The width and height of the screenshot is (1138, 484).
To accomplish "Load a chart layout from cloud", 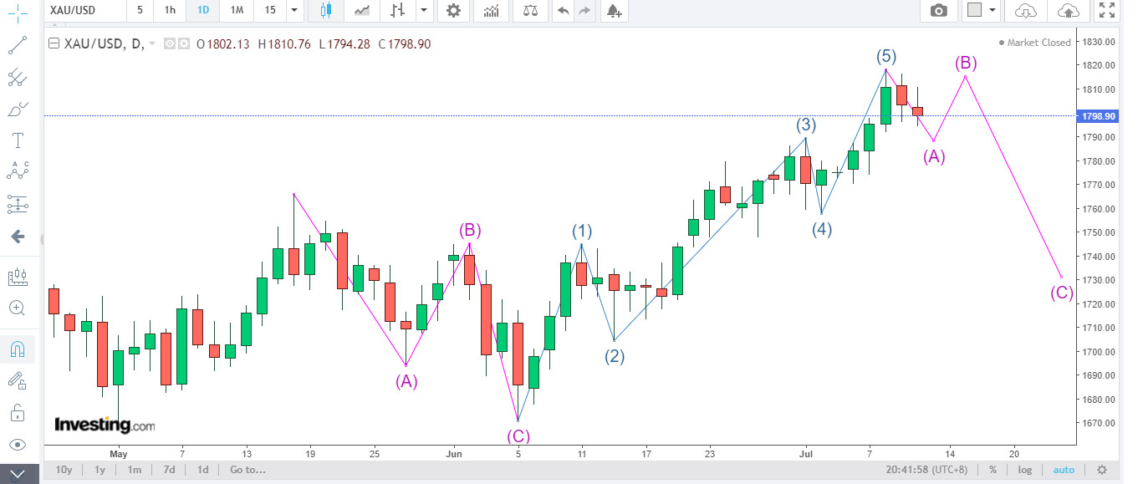I will coord(1025,11).
